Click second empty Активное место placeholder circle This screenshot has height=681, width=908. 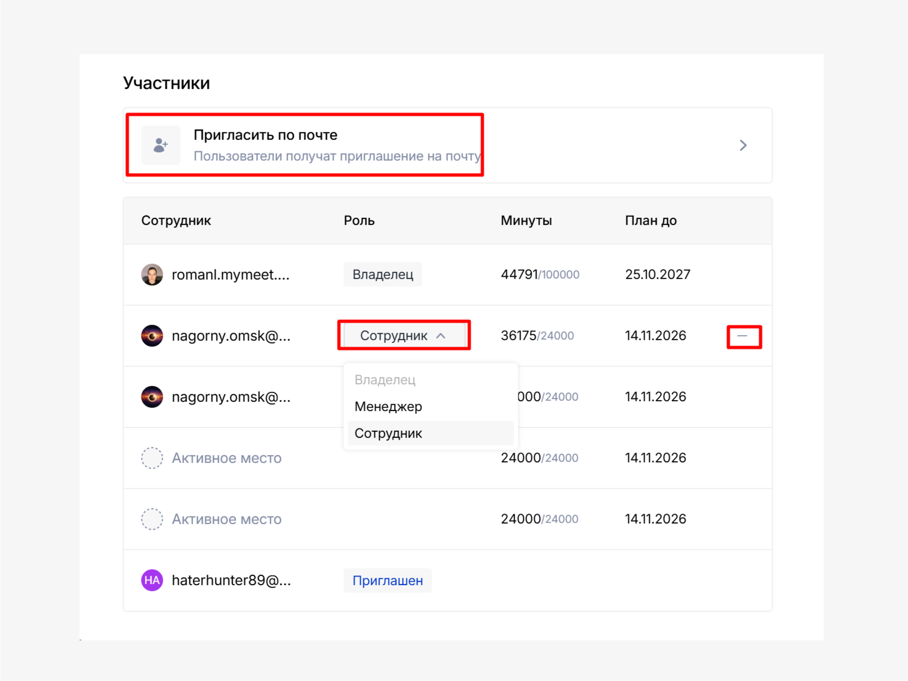coord(152,519)
